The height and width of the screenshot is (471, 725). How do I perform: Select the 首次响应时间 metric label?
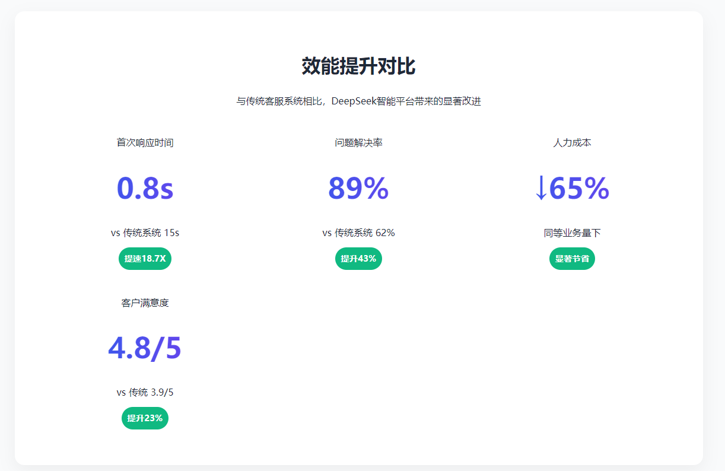coord(145,143)
